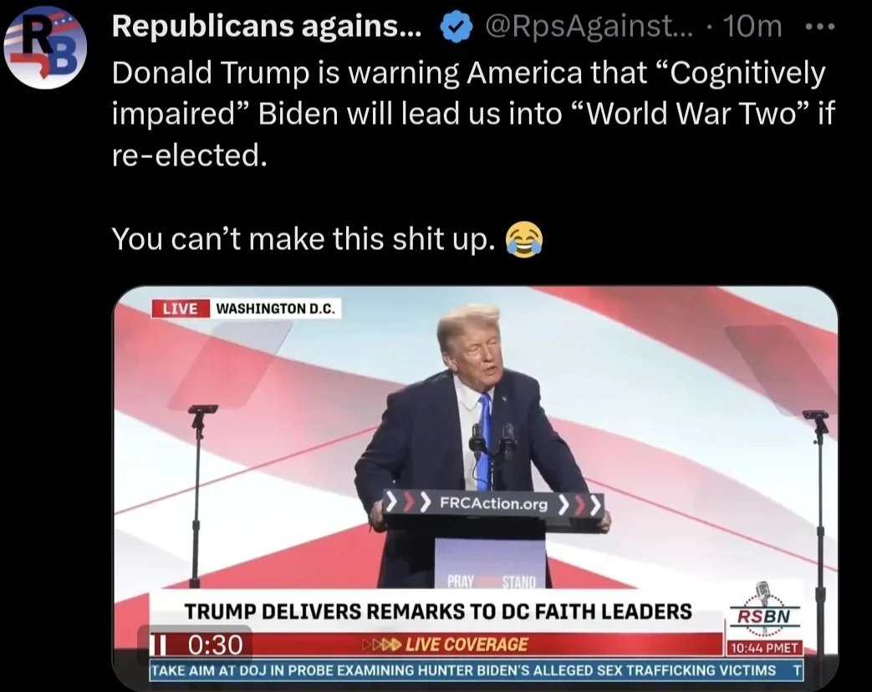
Task: Click the Republicans agains... account name
Action: [x=267, y=26]
